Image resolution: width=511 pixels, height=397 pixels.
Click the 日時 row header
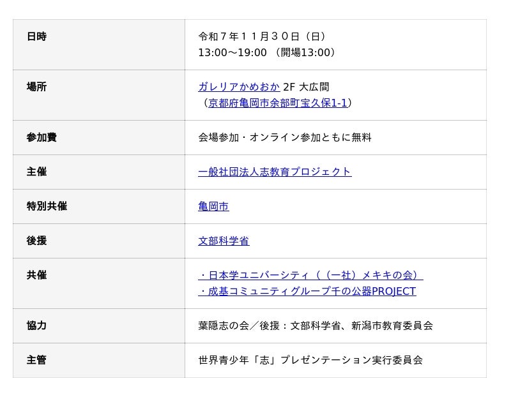(36, 36)
